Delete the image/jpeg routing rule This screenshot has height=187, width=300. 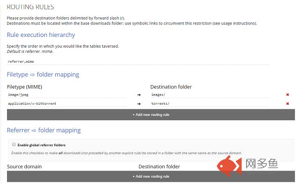(287, 95)
